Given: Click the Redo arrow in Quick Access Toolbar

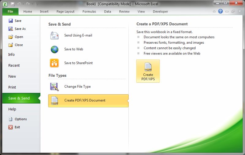Looking at the screenshot, I should click(x=28, y=4).
